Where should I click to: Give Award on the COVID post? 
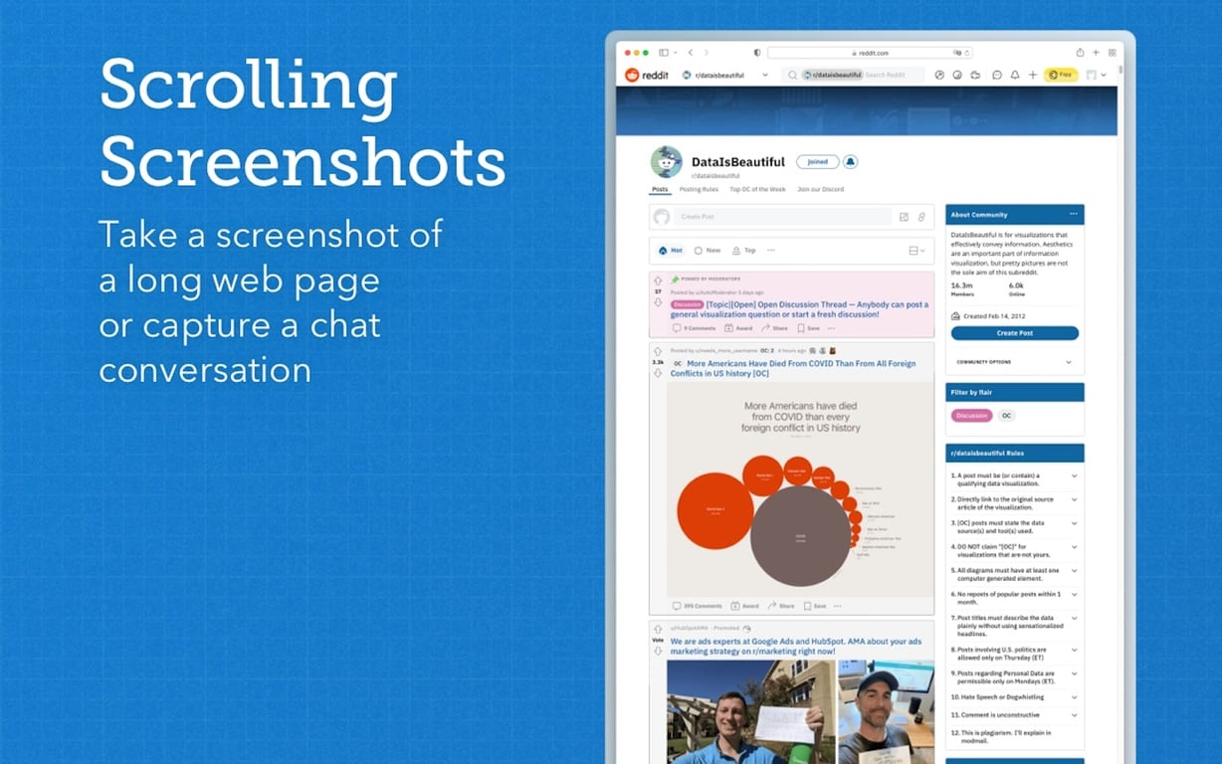point(744,606)
